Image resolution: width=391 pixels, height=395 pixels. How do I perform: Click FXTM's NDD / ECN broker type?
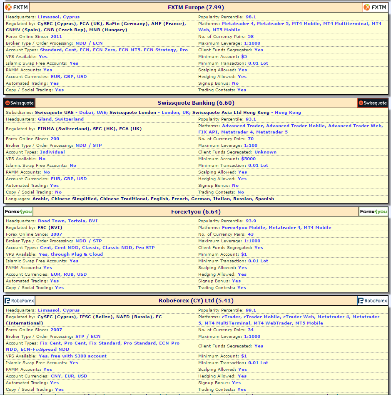point(89,43)
